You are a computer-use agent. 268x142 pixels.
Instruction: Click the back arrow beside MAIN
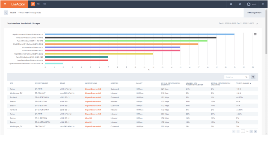click(x=6, y=13)
